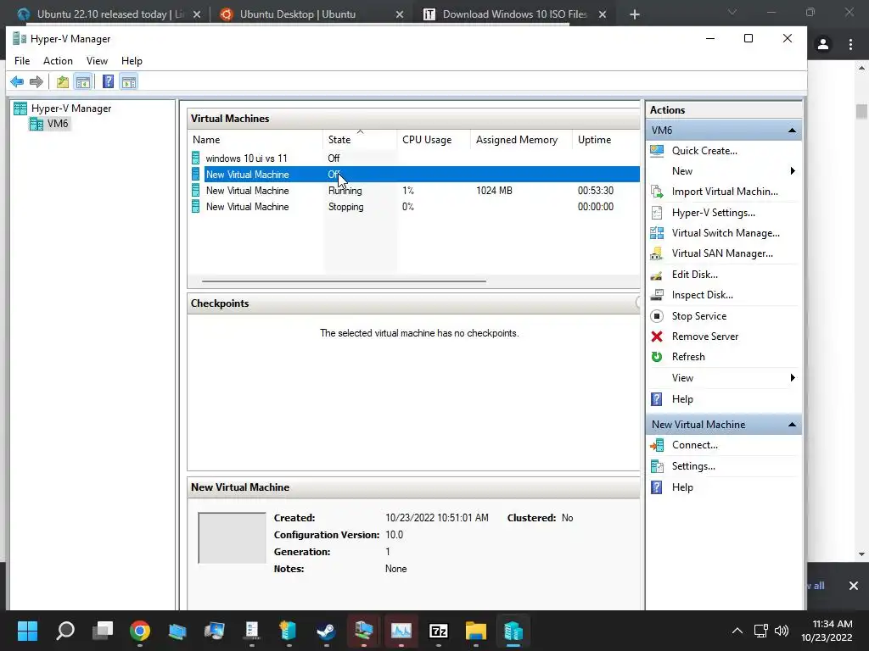Click Refresh action text
The width and height of the screenshot is (869, 651).
(x=688, y=357)
